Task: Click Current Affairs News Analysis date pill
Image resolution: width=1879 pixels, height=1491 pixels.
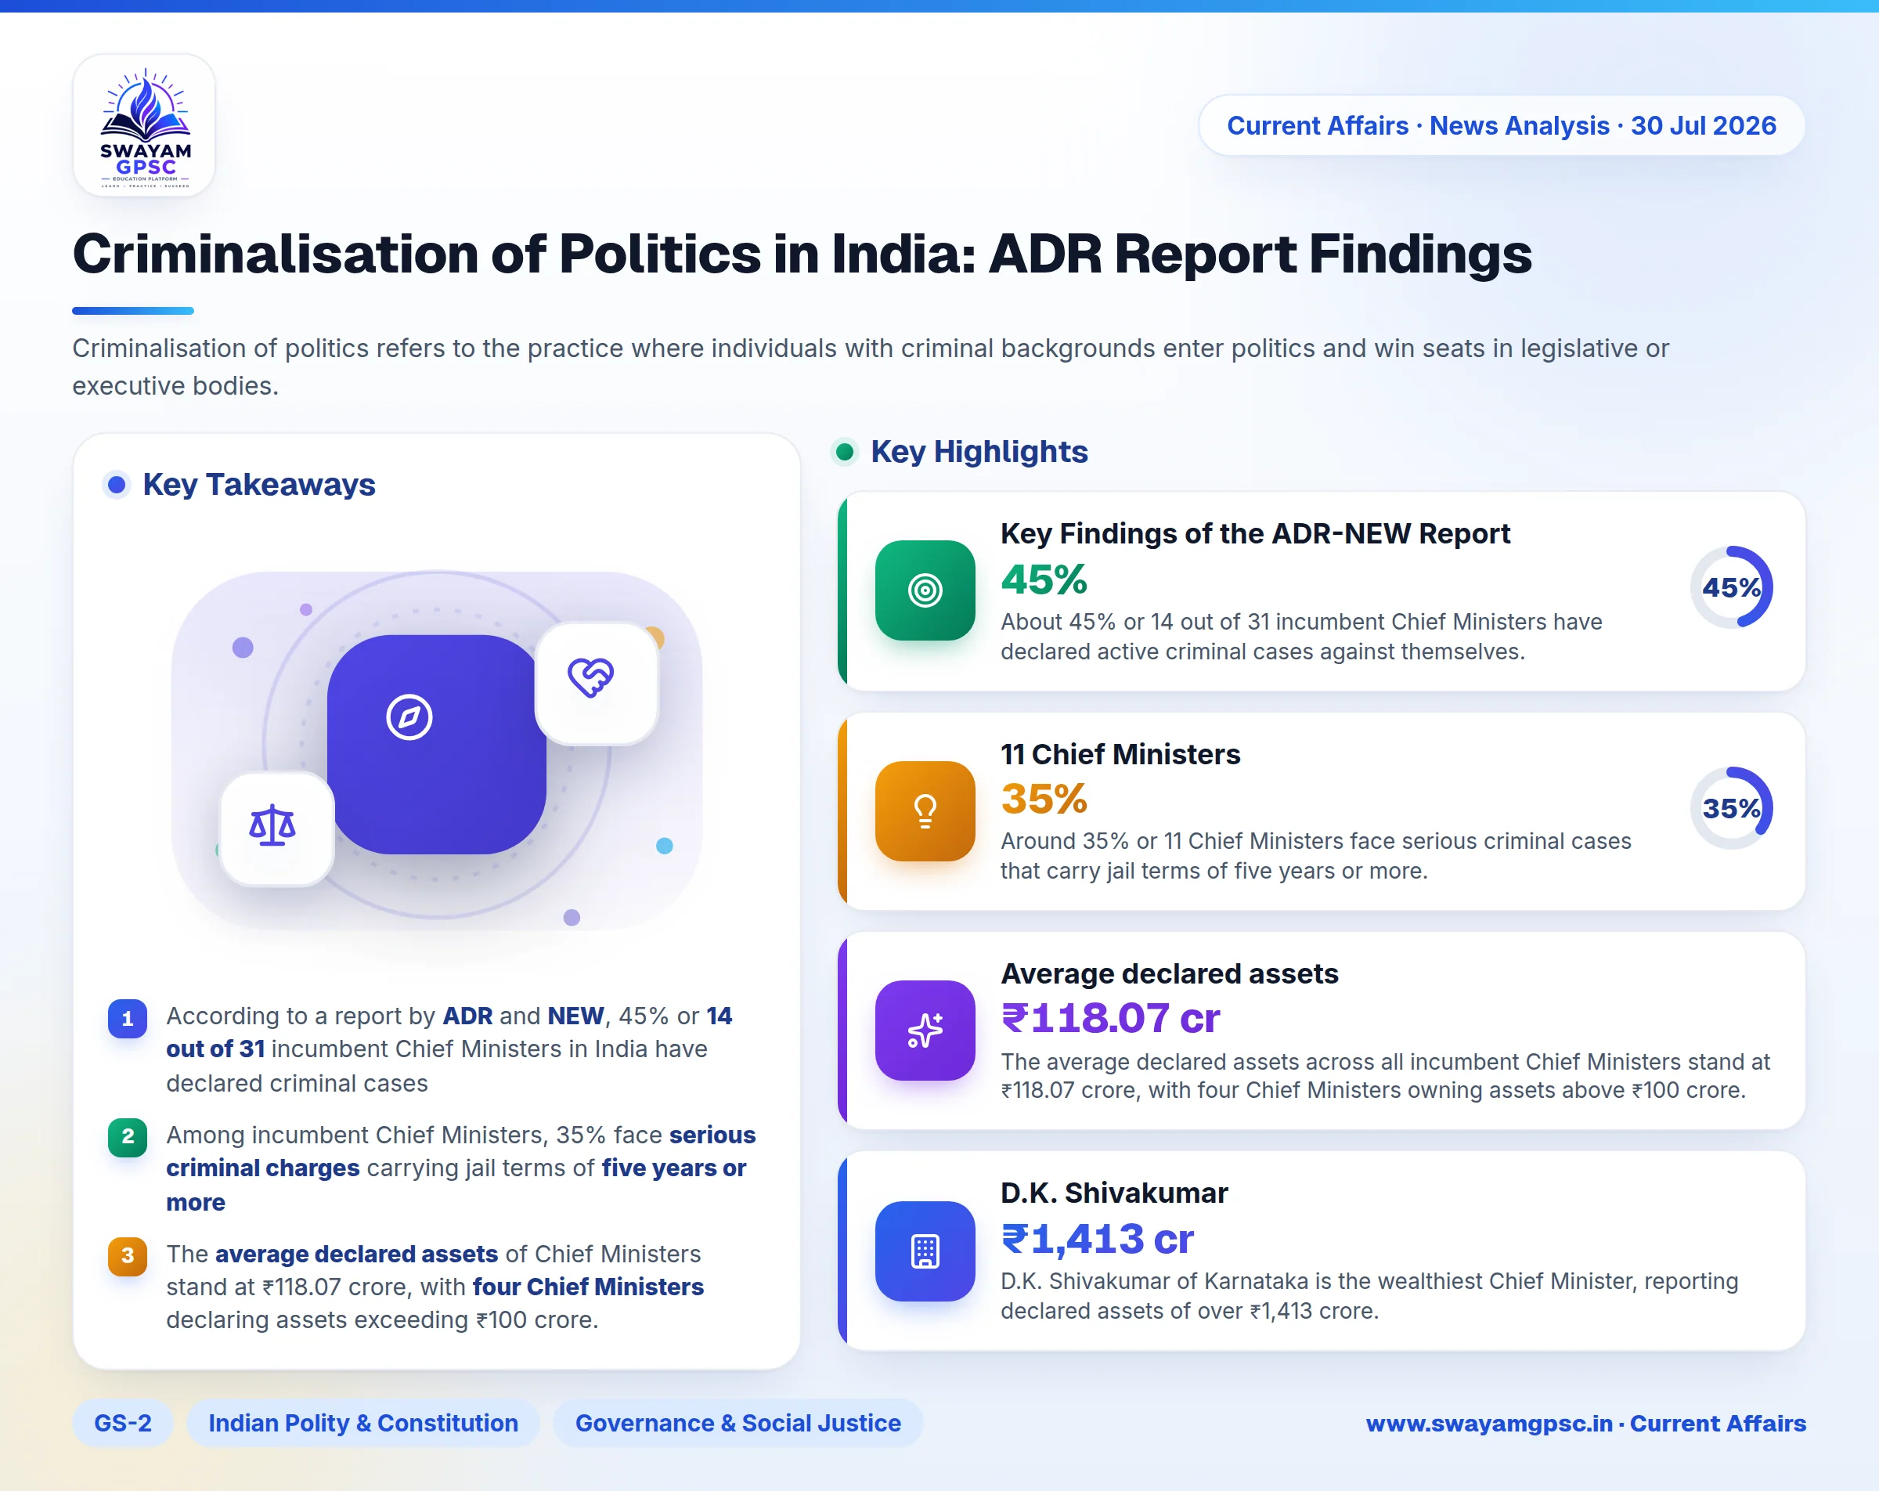Action: pos(1502,125)
